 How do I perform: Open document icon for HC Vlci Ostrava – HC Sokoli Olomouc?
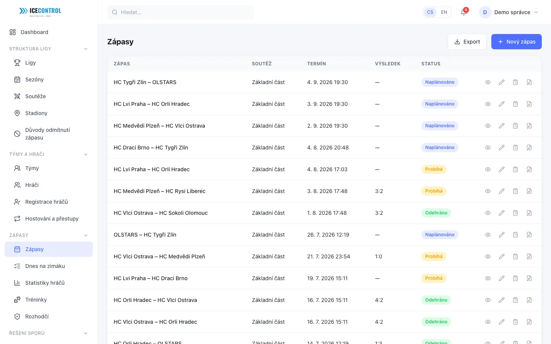(529, 213)
